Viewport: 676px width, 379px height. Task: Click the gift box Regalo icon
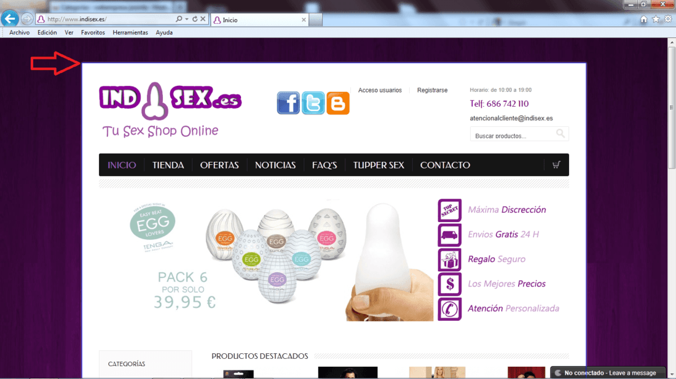pos(450,259)
